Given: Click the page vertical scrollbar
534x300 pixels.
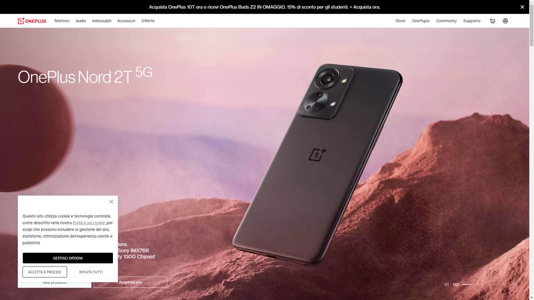Looking at the screenshot, I should pyautogui.click(x=532, y=150).
